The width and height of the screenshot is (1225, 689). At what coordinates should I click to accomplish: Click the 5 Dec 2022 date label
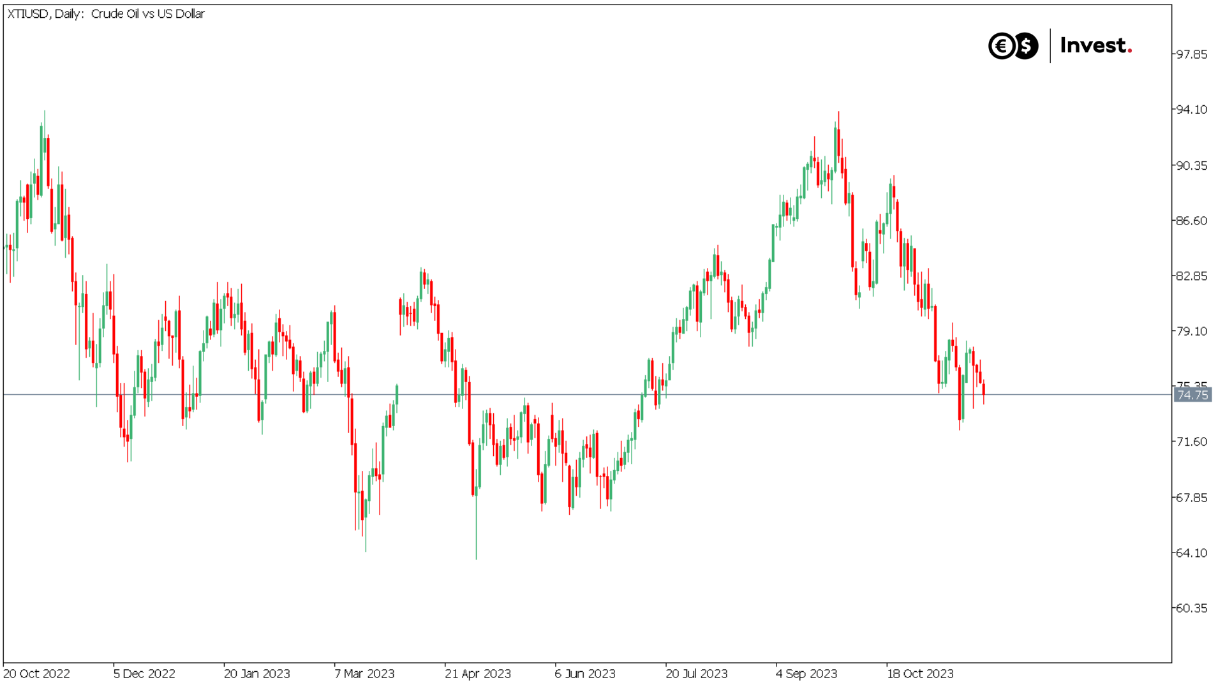(144, 674)
